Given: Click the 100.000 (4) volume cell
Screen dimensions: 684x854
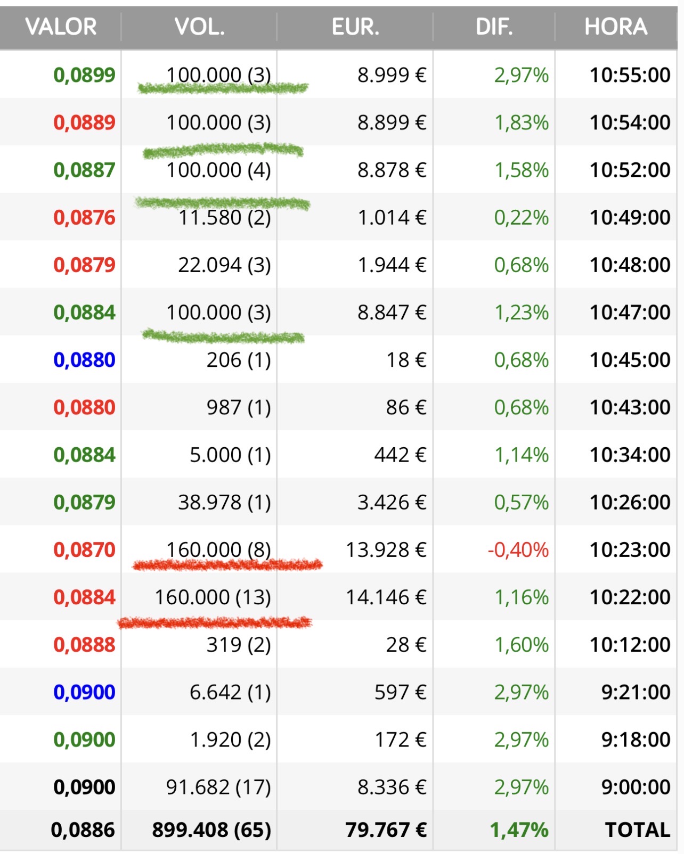Looking at the screenshot, I should coord(219,170).
